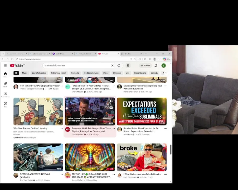Click the browser back arrow
Viewport: 238px width, 190px height.
3,59
